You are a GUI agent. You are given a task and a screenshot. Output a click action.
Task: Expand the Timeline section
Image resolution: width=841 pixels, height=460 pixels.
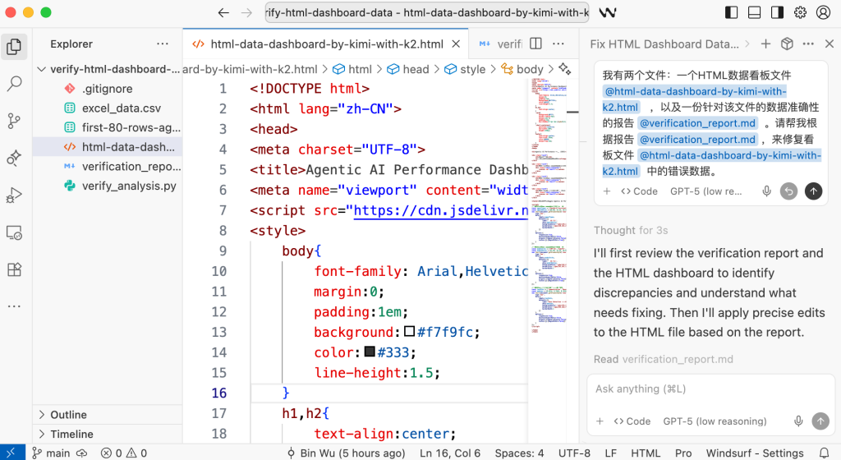tap(71, 434)
